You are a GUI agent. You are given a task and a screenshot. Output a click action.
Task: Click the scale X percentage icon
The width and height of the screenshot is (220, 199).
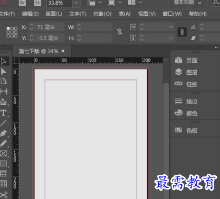[x=133, y=27]
